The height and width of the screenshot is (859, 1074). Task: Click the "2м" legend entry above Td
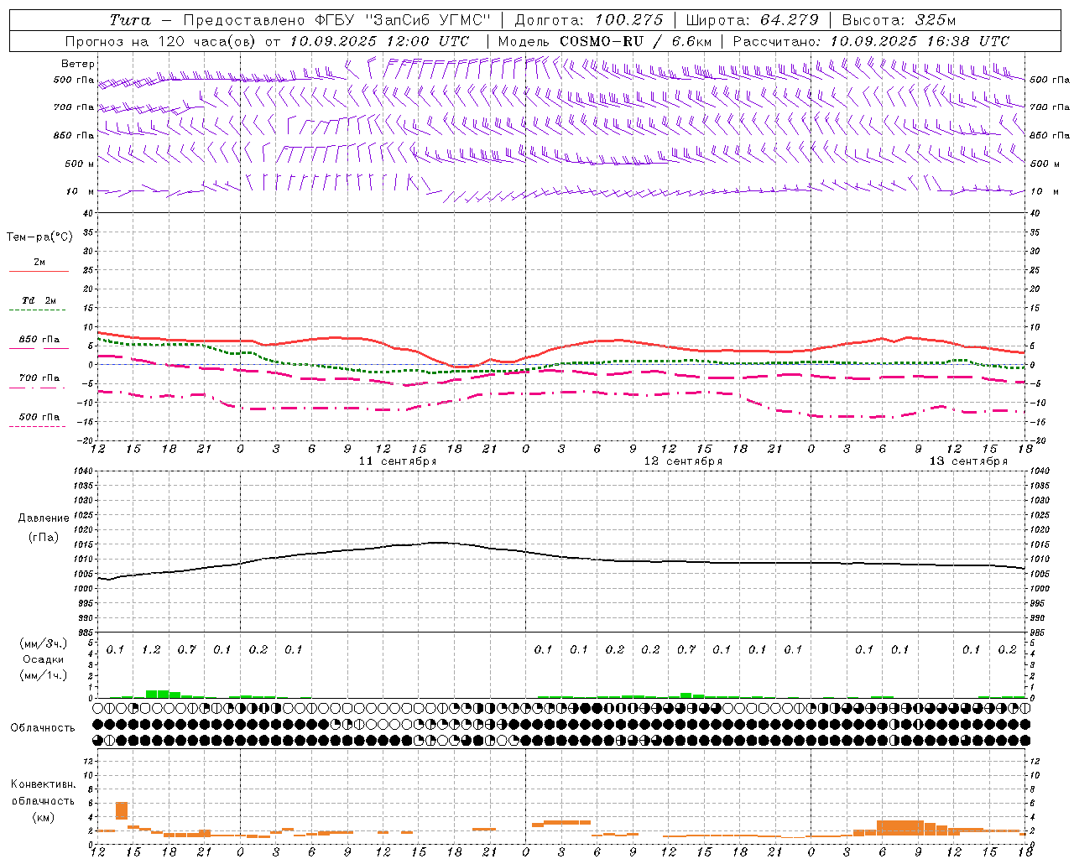pos(39,263)
